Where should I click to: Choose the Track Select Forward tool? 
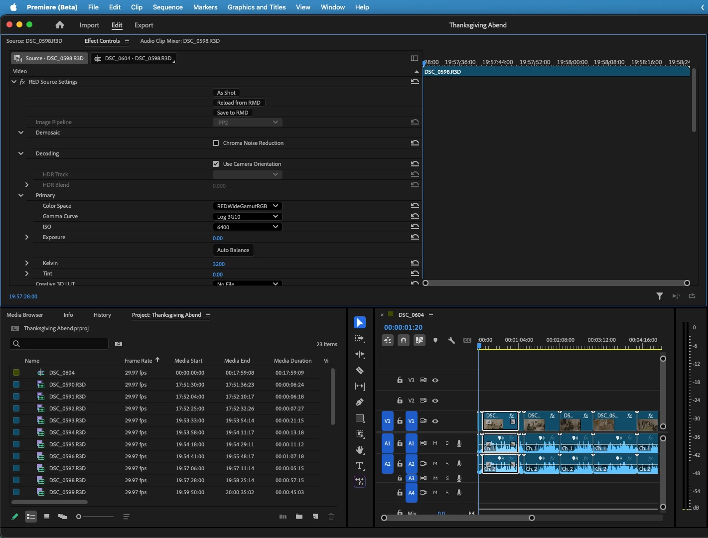click(x=360, y=338)
